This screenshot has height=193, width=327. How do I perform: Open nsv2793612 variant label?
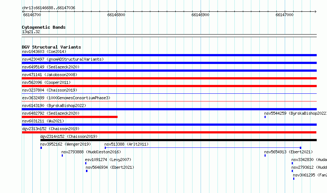pos(309,167)
